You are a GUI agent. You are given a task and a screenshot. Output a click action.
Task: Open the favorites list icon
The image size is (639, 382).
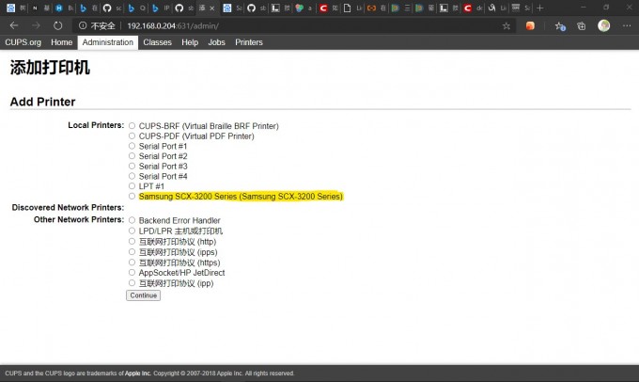point(560,25)
